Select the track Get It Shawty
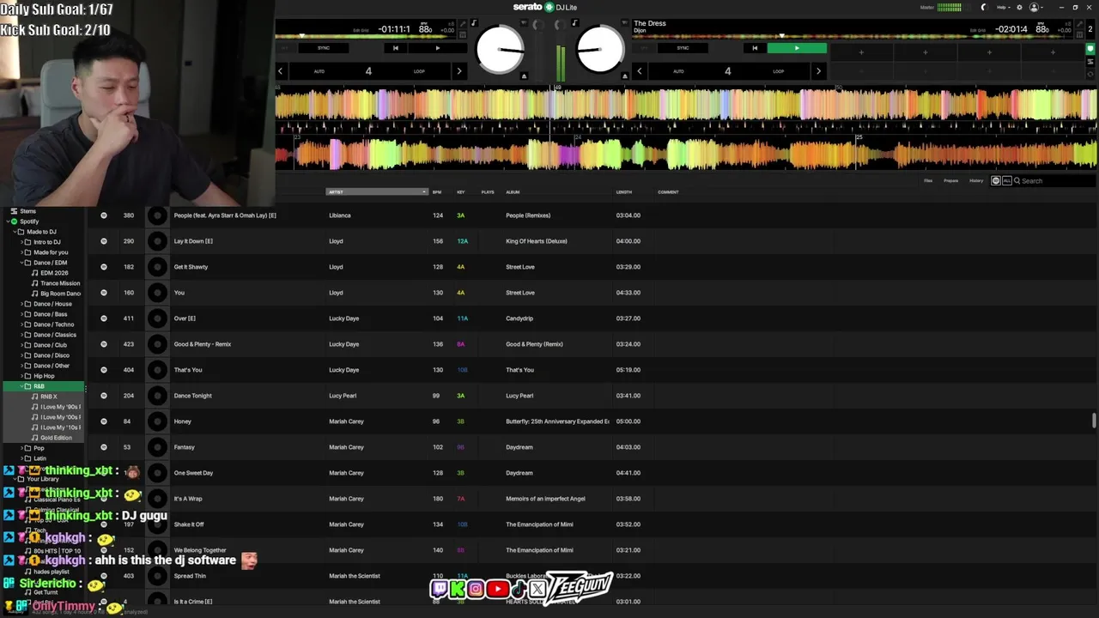This screenshot has height=618, width=1099. [x=191, y=267]
